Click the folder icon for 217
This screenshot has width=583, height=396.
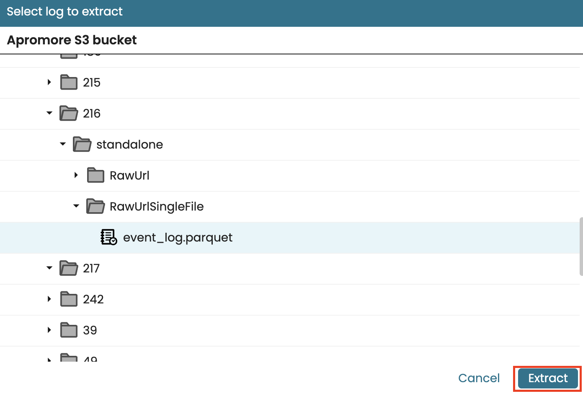tap(69, 268)
